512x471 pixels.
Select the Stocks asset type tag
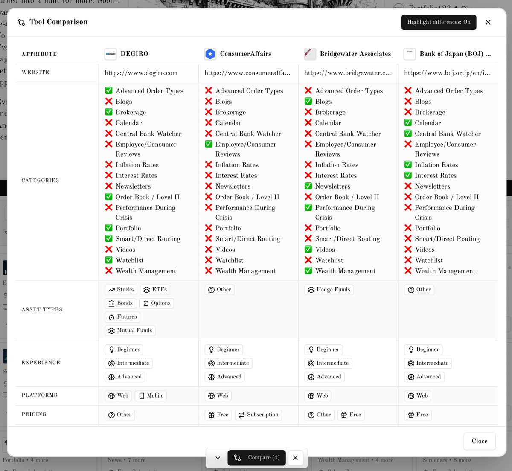(x=121, y=290)
